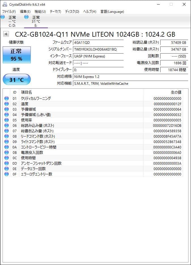Click the 31 °C temperature button
This screenshot has width=191, height=265.
coord(17,79)
